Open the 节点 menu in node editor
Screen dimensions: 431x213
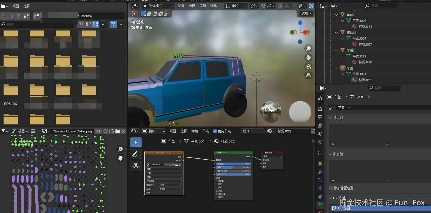206,131
